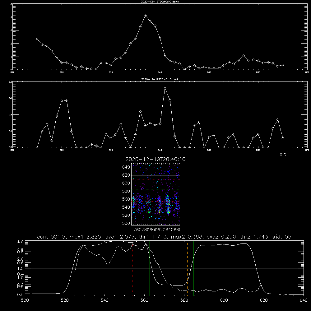Click left green dashed line in dusk plot

[x=99, y=114]
